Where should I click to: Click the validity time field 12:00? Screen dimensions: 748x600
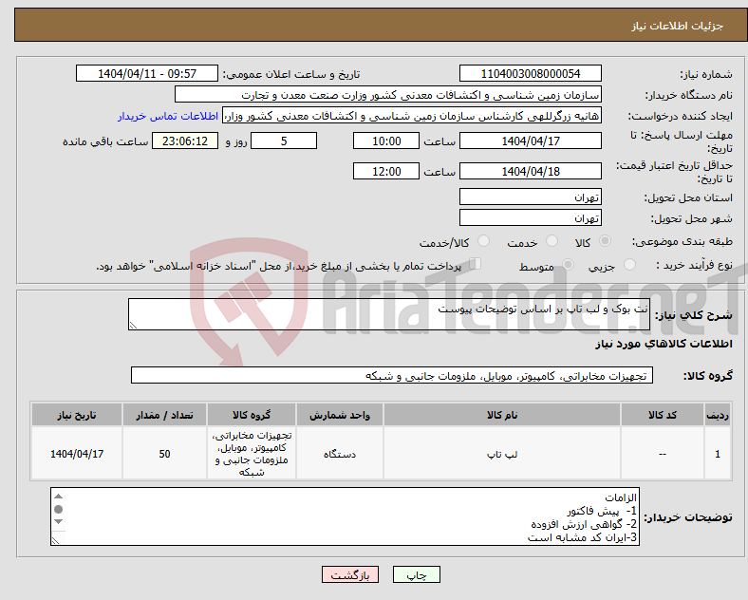click(x=386, y=171)
